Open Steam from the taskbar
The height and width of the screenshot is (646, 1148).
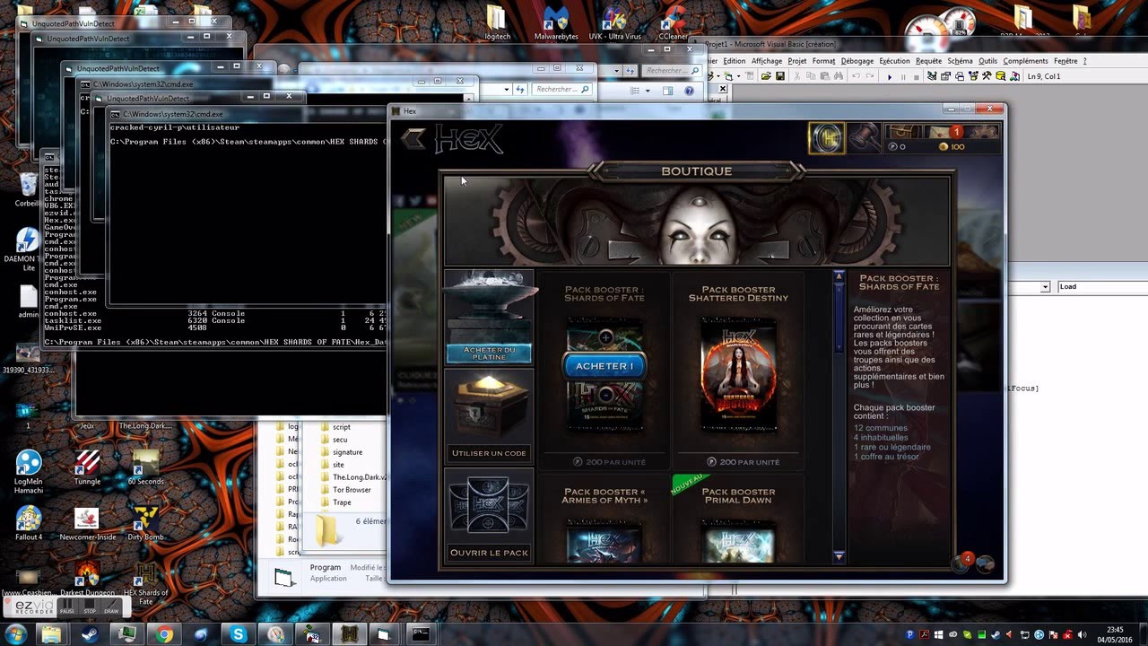point(88,634)
